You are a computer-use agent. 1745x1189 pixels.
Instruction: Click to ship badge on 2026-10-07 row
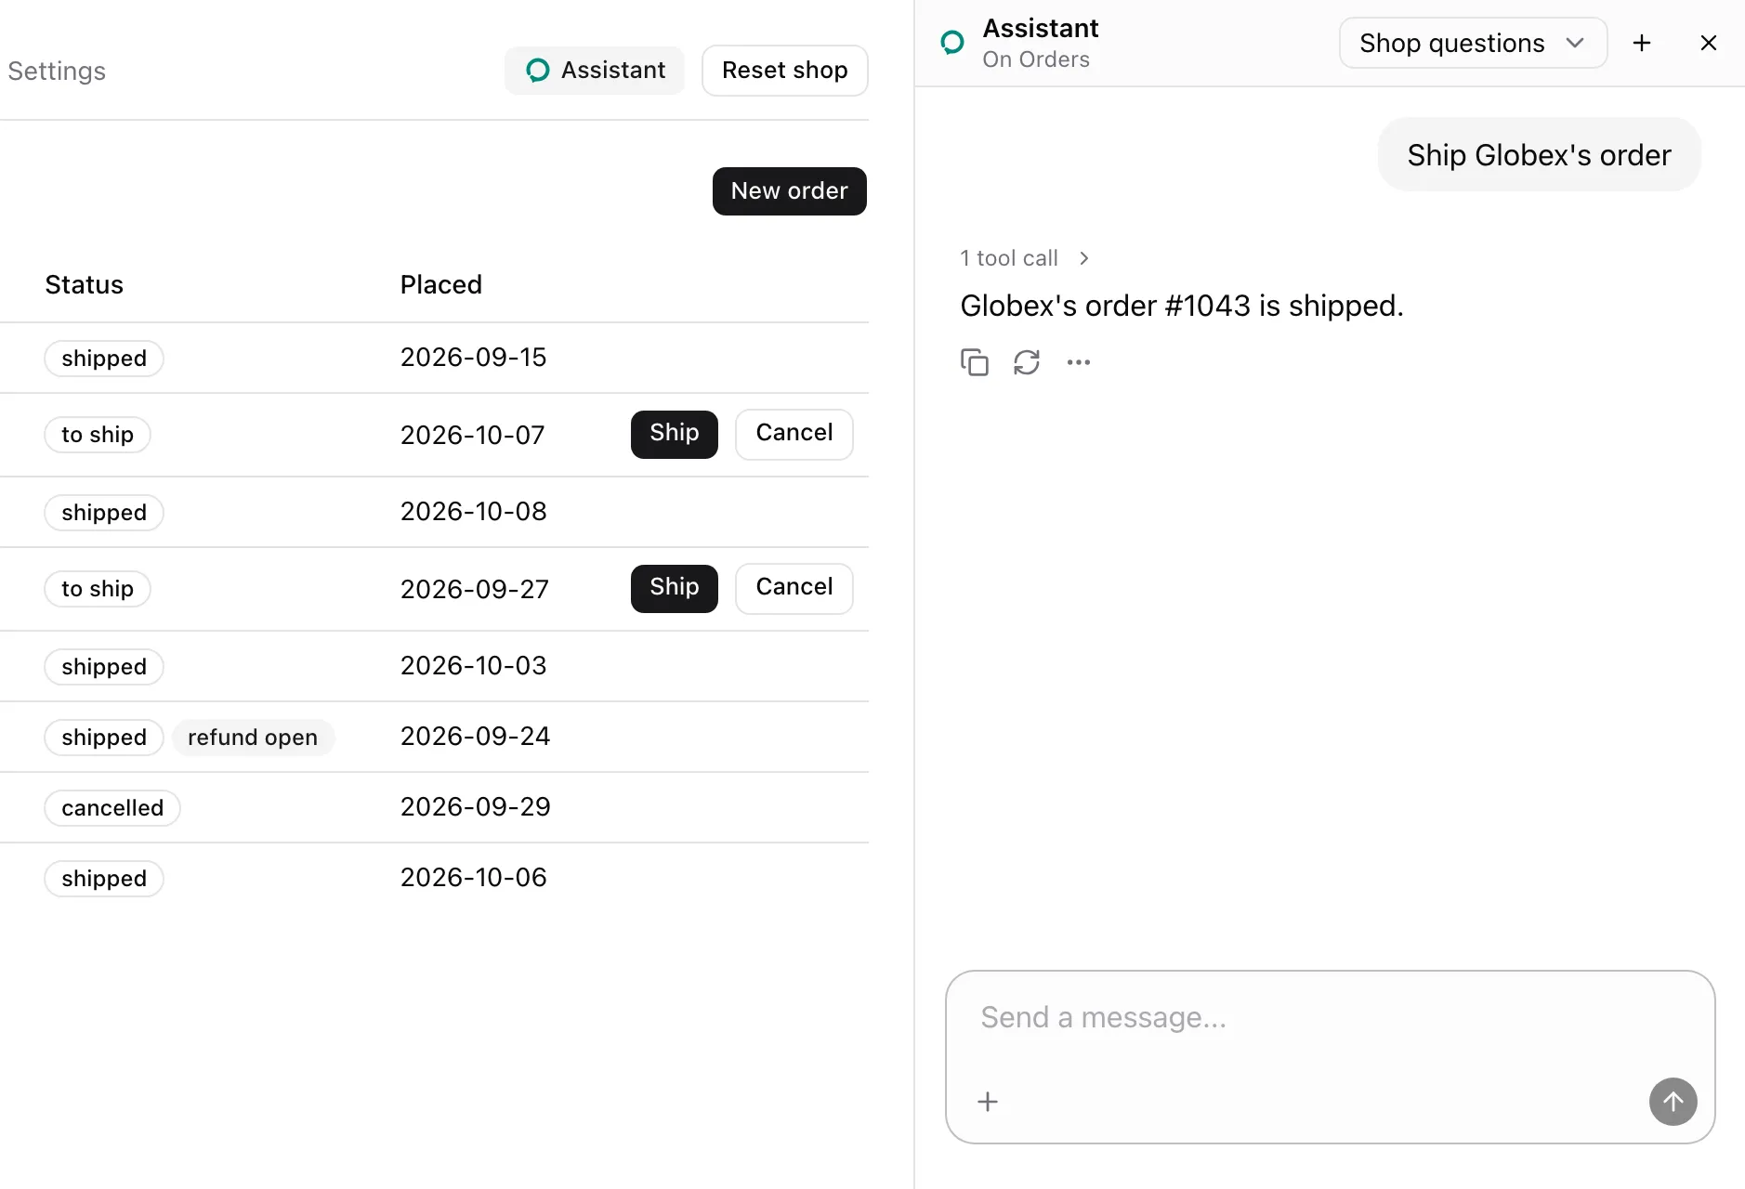[x=98, y=435]
